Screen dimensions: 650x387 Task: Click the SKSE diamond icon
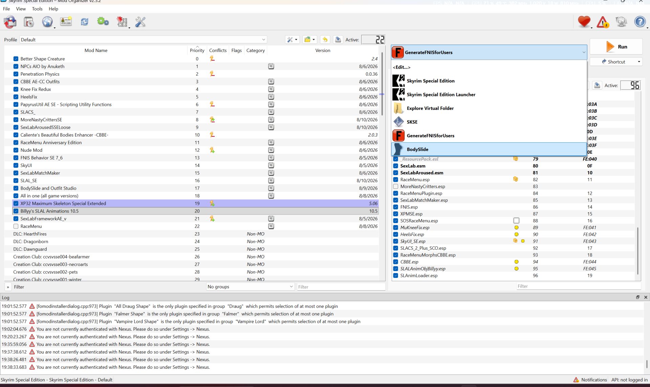398,122
